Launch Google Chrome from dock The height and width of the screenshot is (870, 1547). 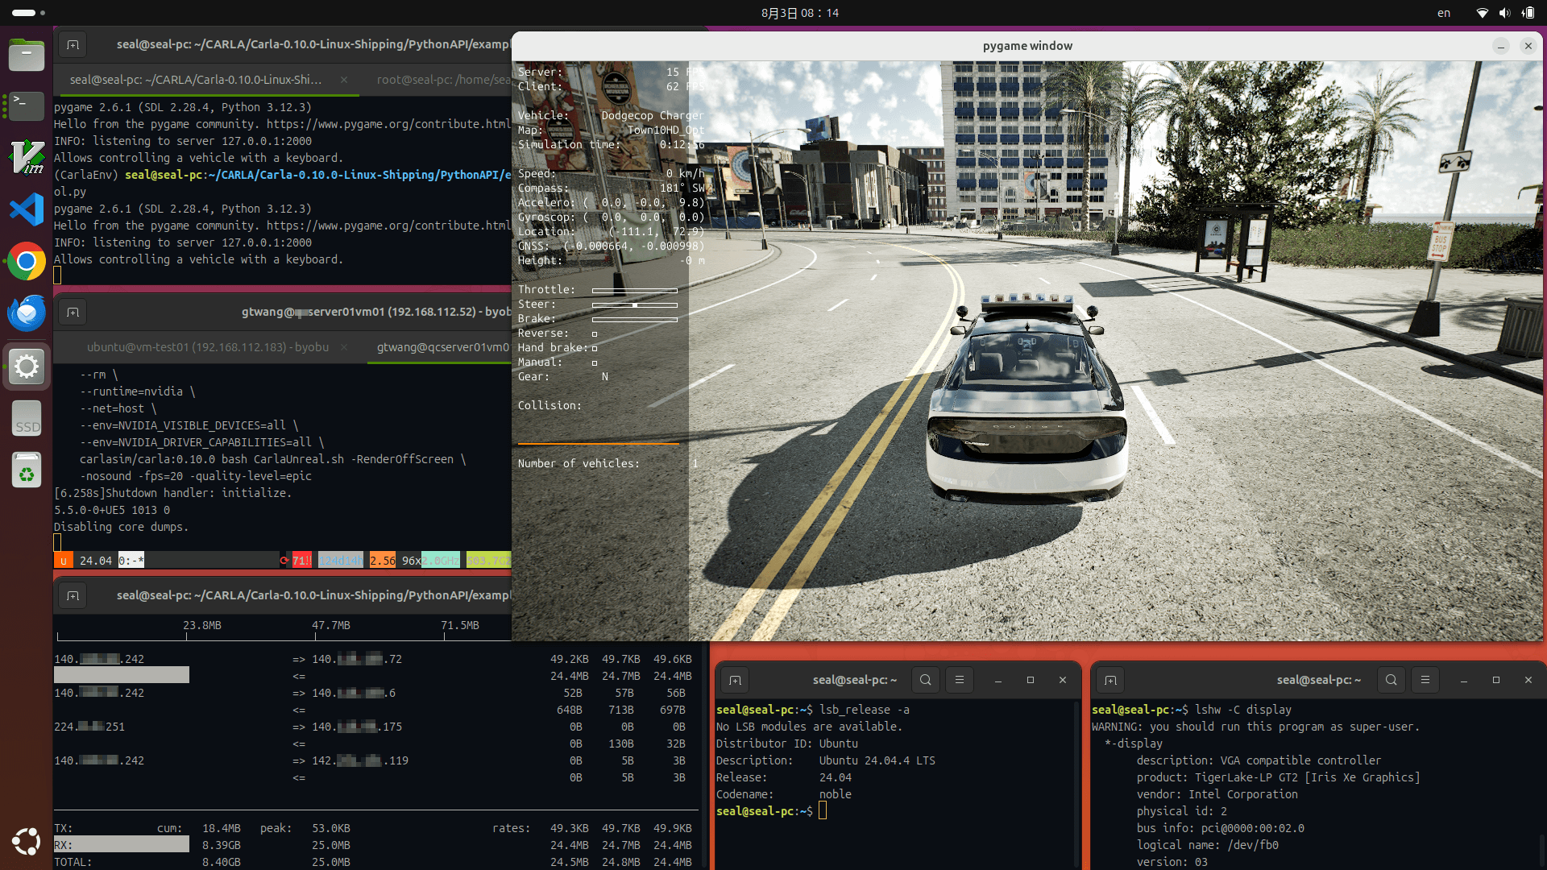pyautogui.click(x=27, y=262)
